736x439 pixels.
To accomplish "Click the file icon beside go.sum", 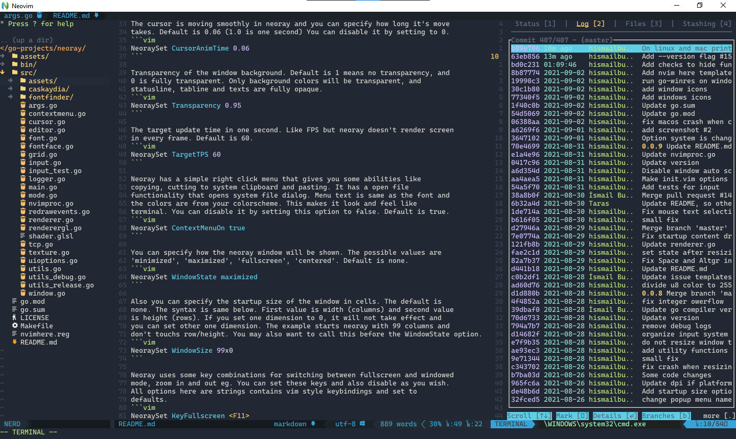I will point(15,309).
